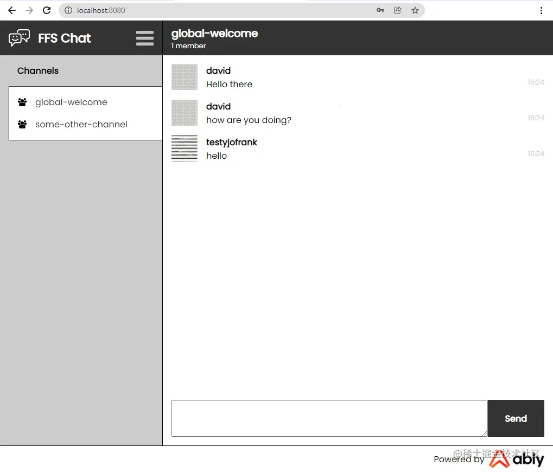Click testyjofrank's striped avatar
The width and height of the screenshot is (553, 472).
(185, 148)
